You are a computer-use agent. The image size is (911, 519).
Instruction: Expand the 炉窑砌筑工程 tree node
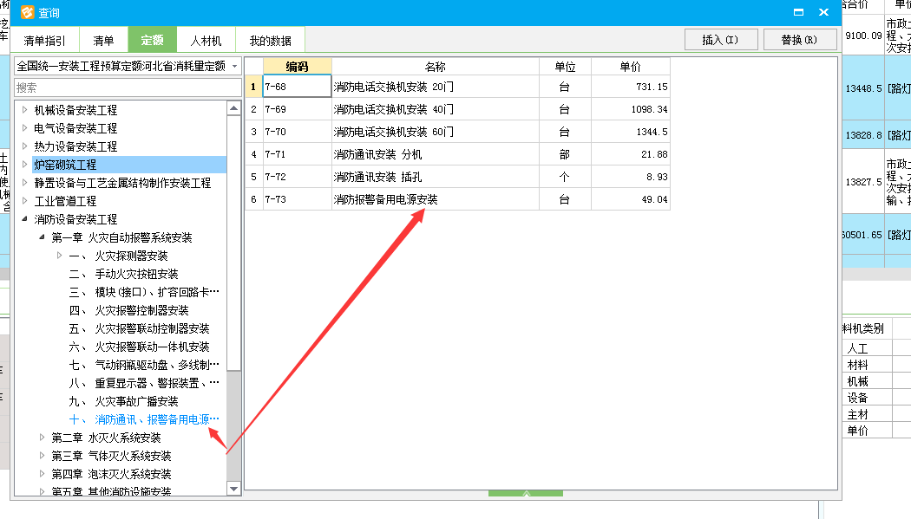coord(24,165)
